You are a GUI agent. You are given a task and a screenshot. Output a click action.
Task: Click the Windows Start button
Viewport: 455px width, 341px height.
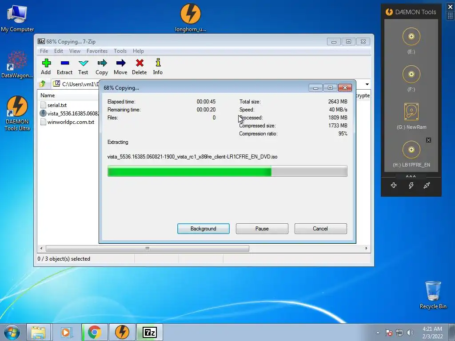[12, 332]
